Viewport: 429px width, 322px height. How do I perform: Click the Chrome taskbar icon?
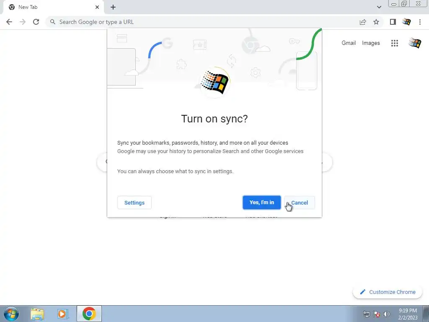point(89,314)
